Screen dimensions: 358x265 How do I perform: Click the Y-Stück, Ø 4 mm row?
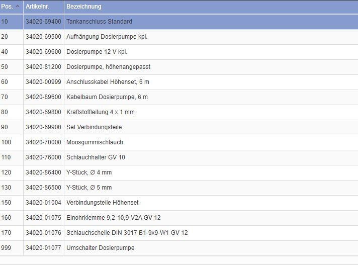click(89, 172)
